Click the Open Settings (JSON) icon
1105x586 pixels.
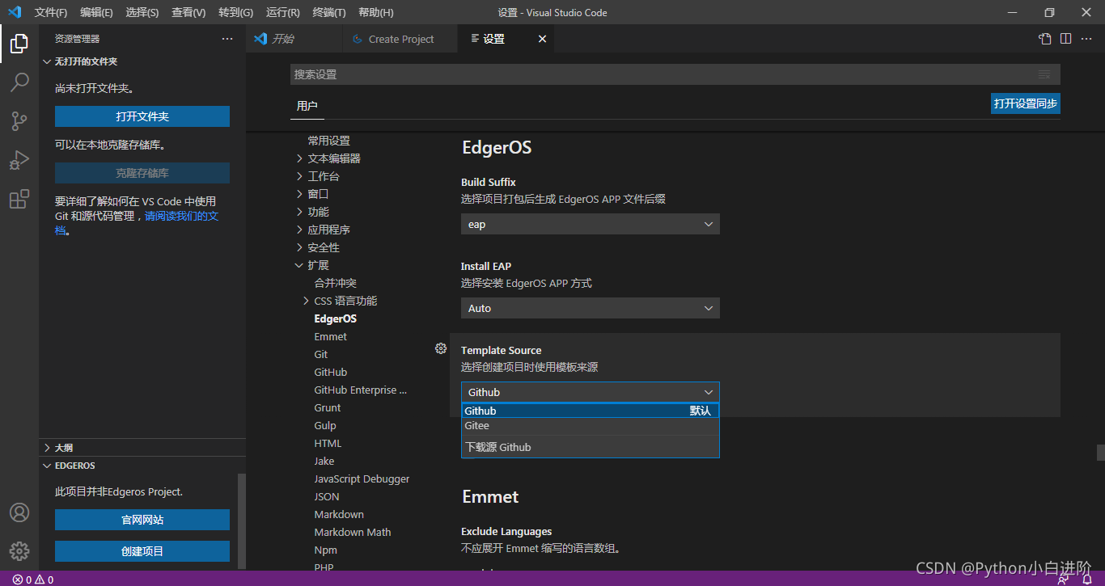tap(1045, 39)
